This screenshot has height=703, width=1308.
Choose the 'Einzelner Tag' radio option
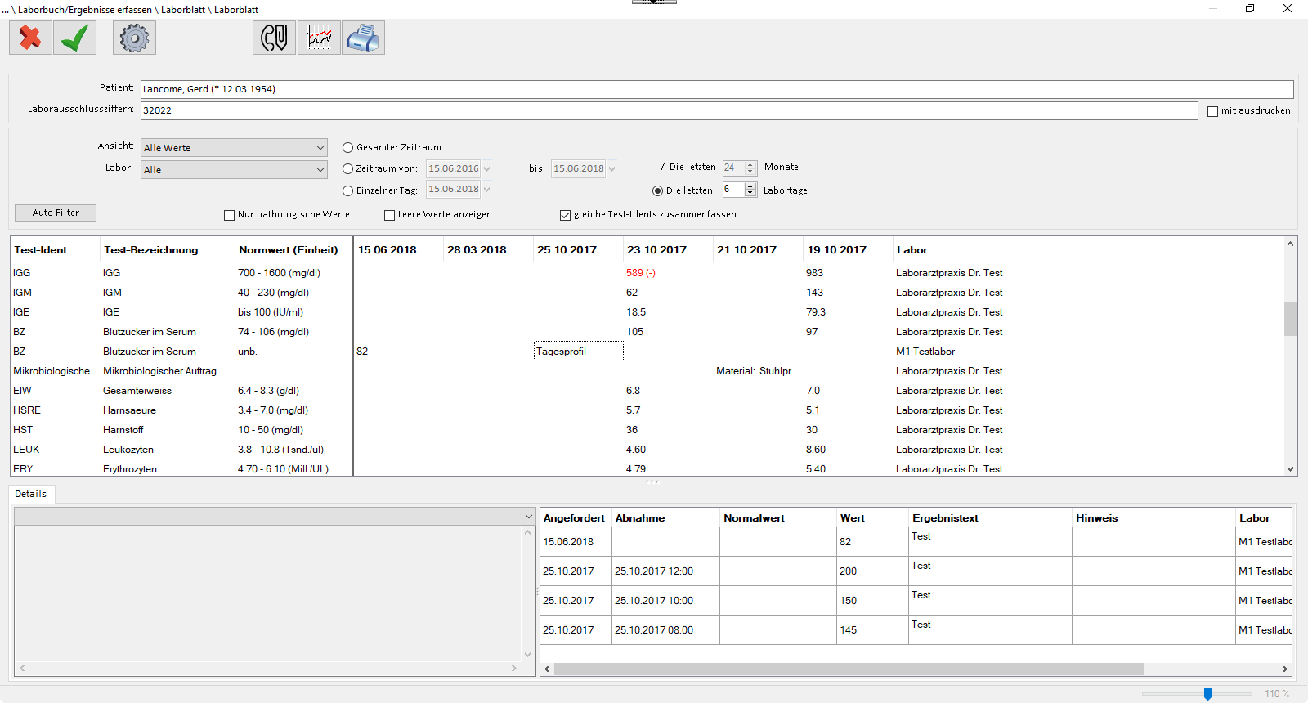click(x=348, y=191)
